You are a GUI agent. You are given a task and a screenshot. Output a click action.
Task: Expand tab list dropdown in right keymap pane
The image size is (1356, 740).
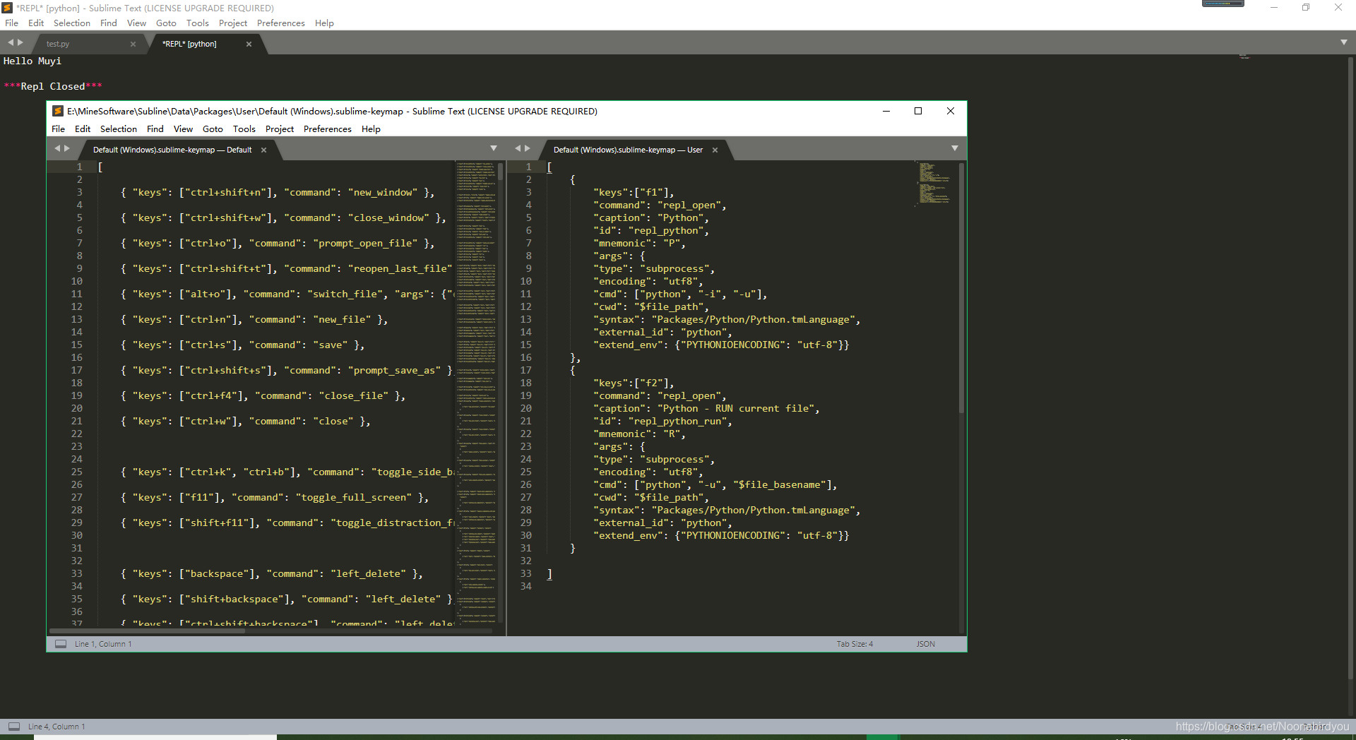pos(955,148)
